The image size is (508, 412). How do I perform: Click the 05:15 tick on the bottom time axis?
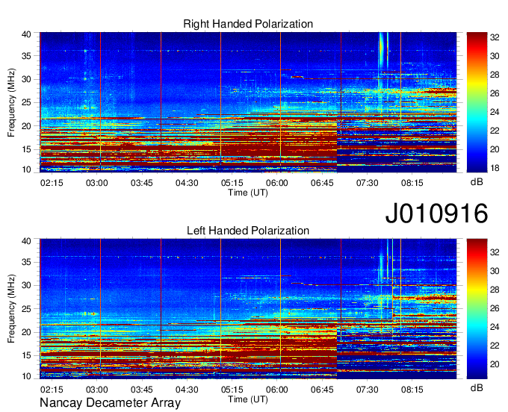[232, 390]
